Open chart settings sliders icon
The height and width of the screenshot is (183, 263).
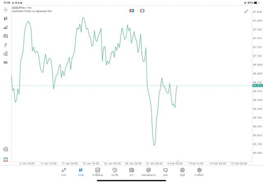click(6, 36)
